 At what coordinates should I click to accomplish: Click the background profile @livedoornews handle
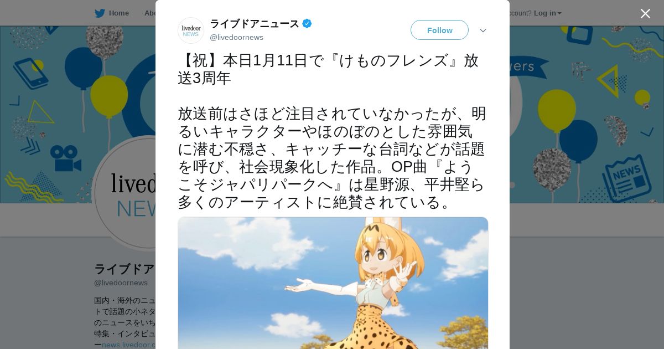[121, 283]
